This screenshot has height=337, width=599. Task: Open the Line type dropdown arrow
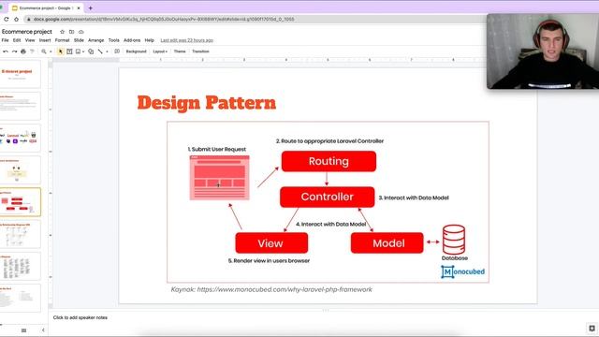(x=107, y=51)
